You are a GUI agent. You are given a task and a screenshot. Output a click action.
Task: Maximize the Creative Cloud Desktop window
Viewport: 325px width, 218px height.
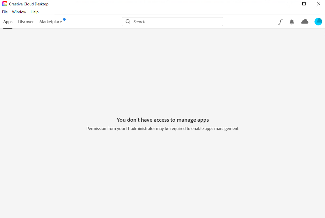(x=304, y=4)
